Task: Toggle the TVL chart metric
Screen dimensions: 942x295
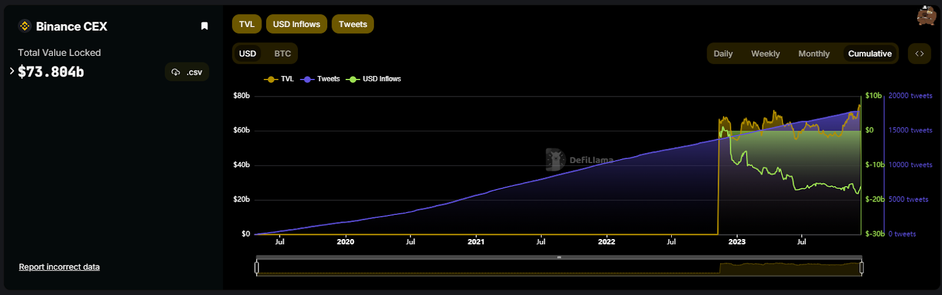Action: (x=247, y=24)
